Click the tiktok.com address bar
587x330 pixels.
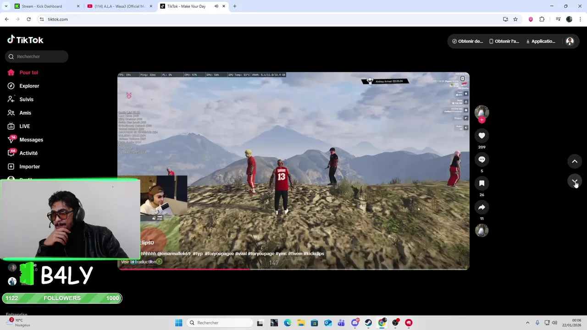(271, 19)
